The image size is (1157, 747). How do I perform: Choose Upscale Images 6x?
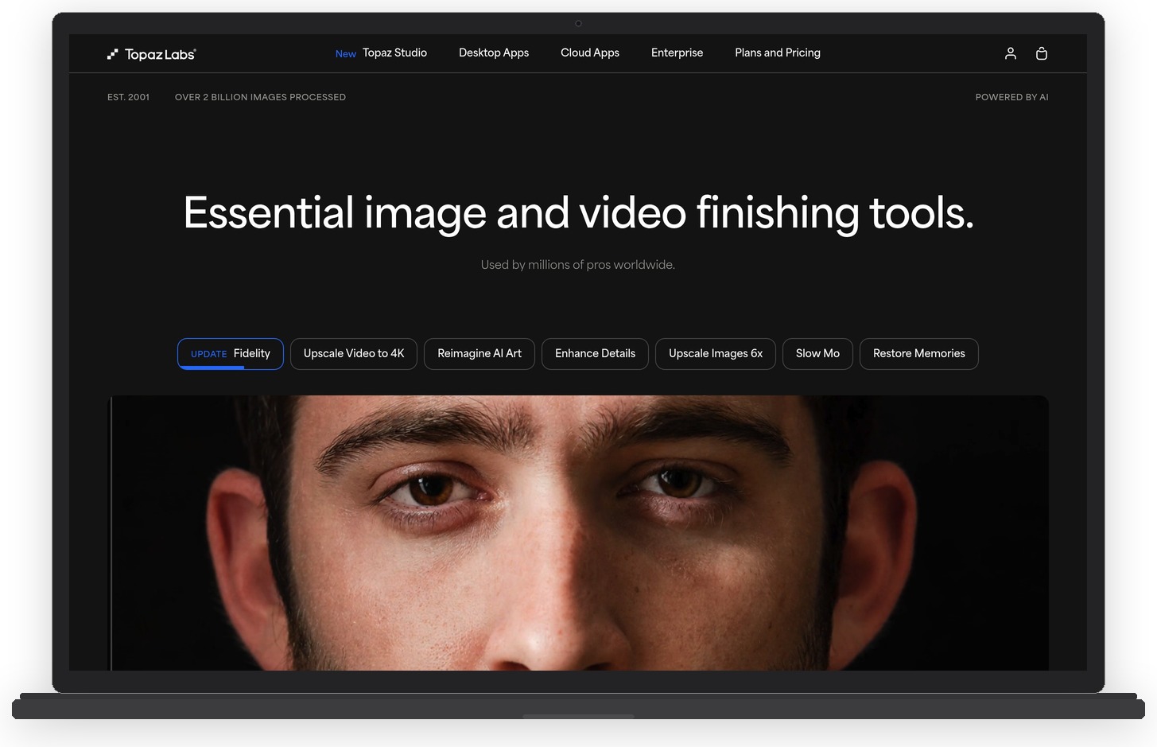pos(715,353)
